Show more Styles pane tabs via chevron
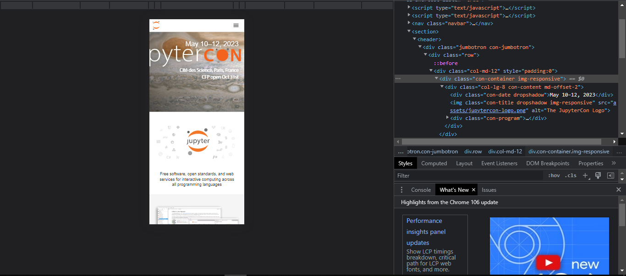626x276 pixels. pyautogui.click(x=614, y=163)
